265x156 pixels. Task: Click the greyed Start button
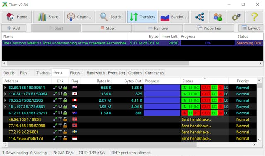click(x=56, y=28)
